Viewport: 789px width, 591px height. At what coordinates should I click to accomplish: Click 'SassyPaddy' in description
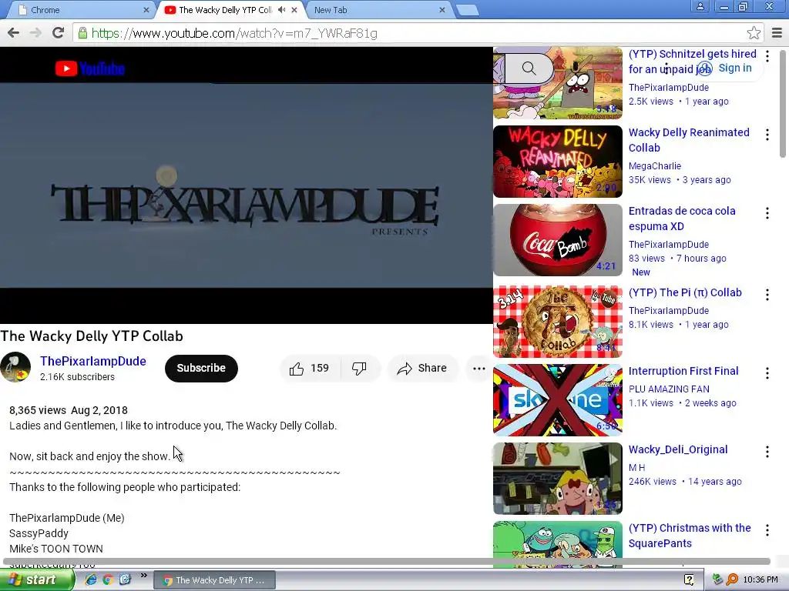[39, 533]
